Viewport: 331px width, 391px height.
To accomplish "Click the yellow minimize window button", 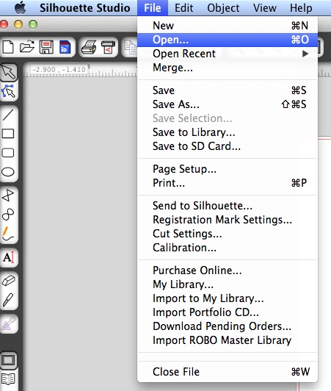I will [18, 24].
